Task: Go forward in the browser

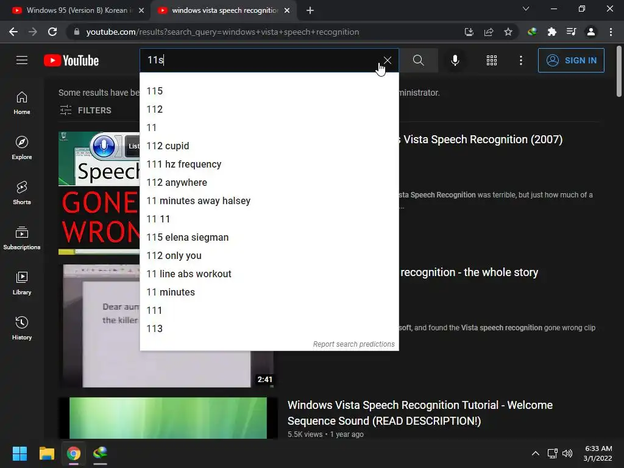Action: click(33, 32)
